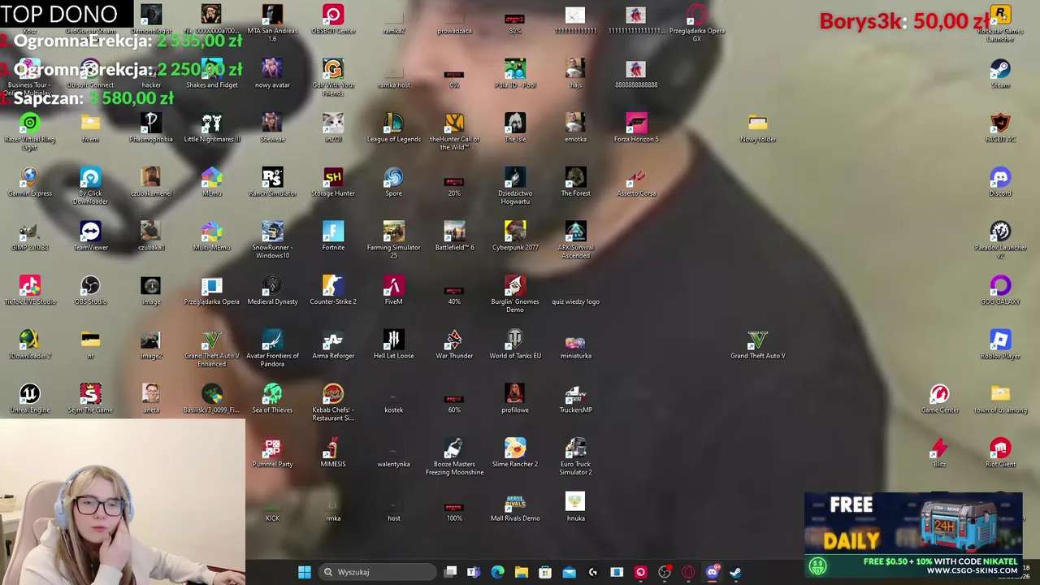Select the Ranch Simulator icon
This screenshot has width=1040, height=585.
(x=272, y=182)
